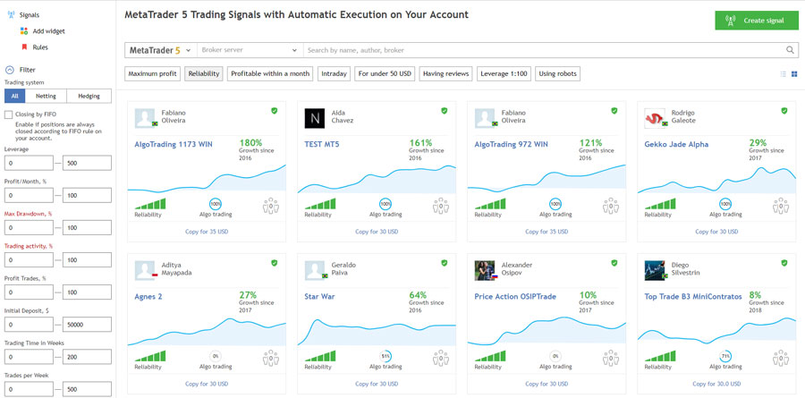Click Copy for 30 USD on TEST MT5

coord(377,232)
